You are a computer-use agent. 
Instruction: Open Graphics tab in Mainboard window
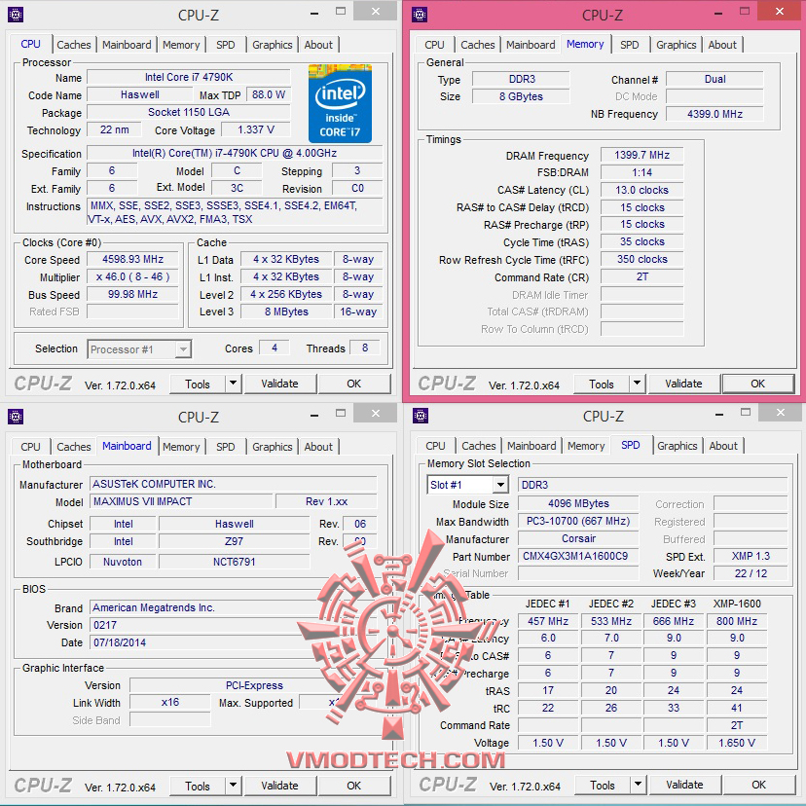click(x=272, y=447)
